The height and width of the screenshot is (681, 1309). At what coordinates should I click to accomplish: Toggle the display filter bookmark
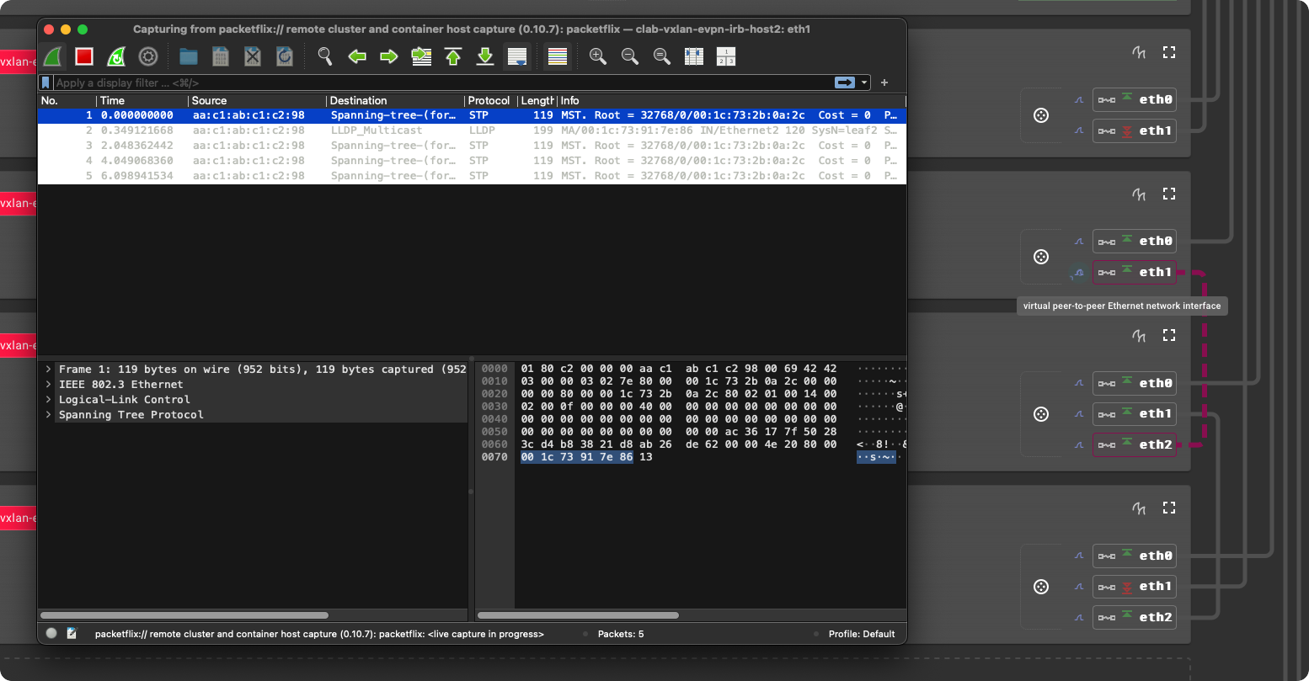(47, 82)
